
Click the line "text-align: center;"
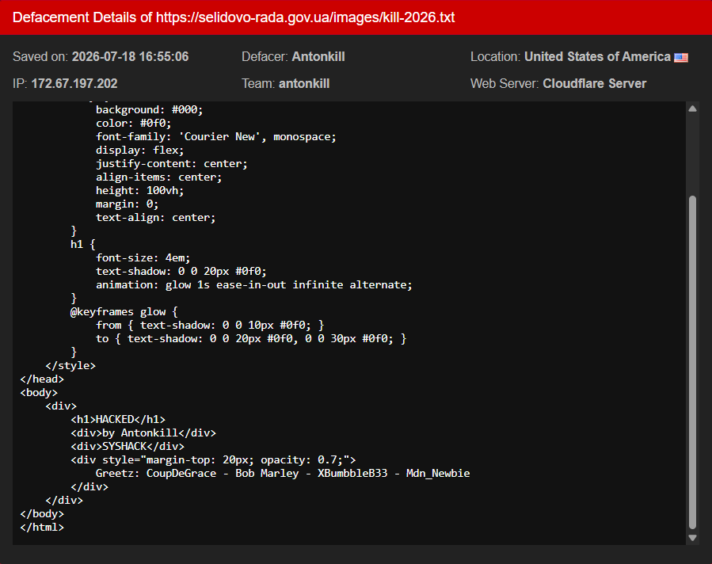[x=156, y=218]
